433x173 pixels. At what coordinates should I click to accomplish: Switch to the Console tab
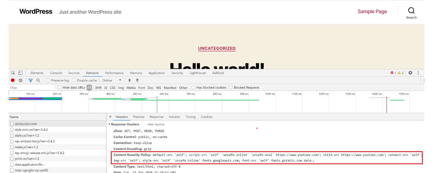click(56, 73)
